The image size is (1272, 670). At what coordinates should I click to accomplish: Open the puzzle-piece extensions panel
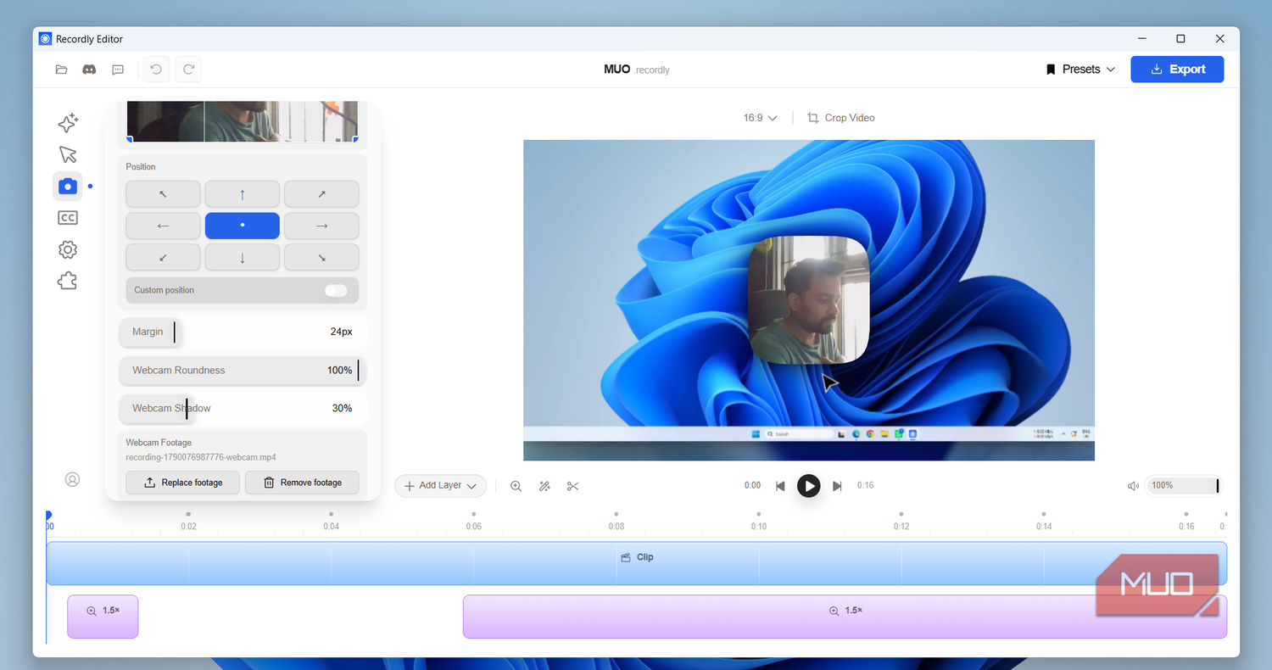point(68,281)
